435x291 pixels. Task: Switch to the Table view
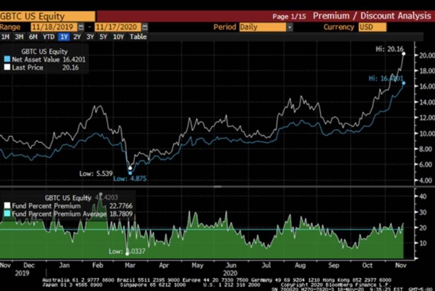click(138, 37)
